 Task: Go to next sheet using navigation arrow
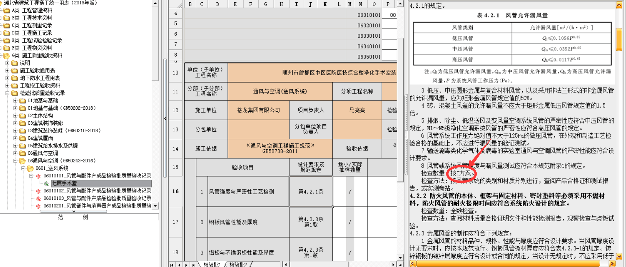click(186, 265)
